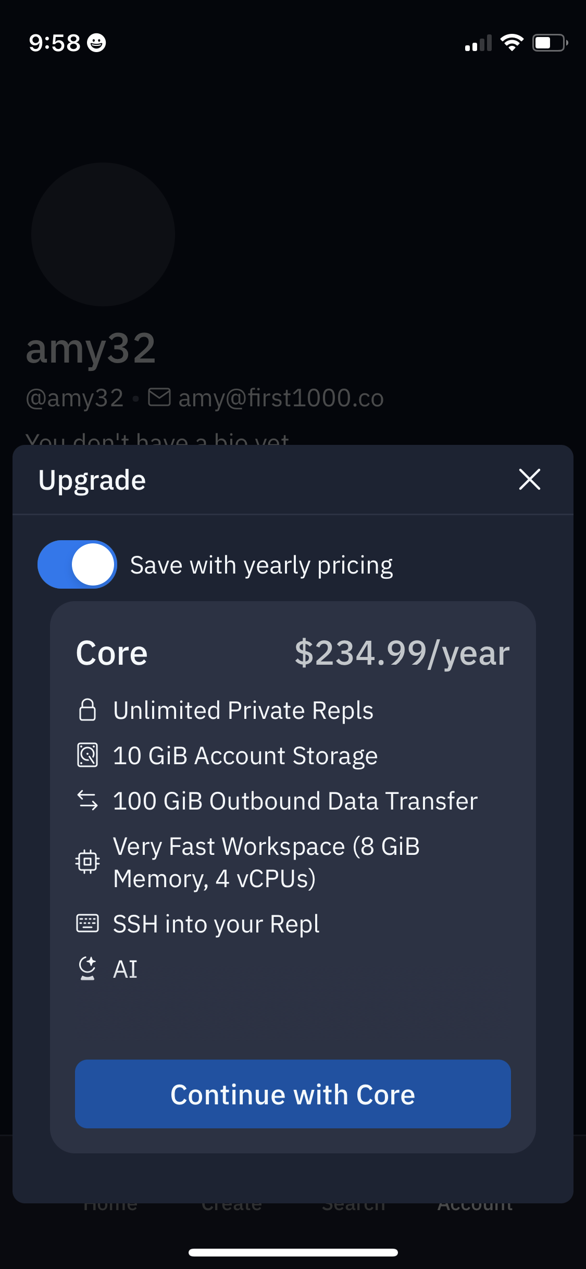
Task: Click the AI sparkle icon
Action: point(88,969)
